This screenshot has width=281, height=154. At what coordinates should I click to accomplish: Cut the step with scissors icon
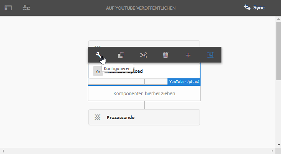pyautogui.click(x=143, y=55)
